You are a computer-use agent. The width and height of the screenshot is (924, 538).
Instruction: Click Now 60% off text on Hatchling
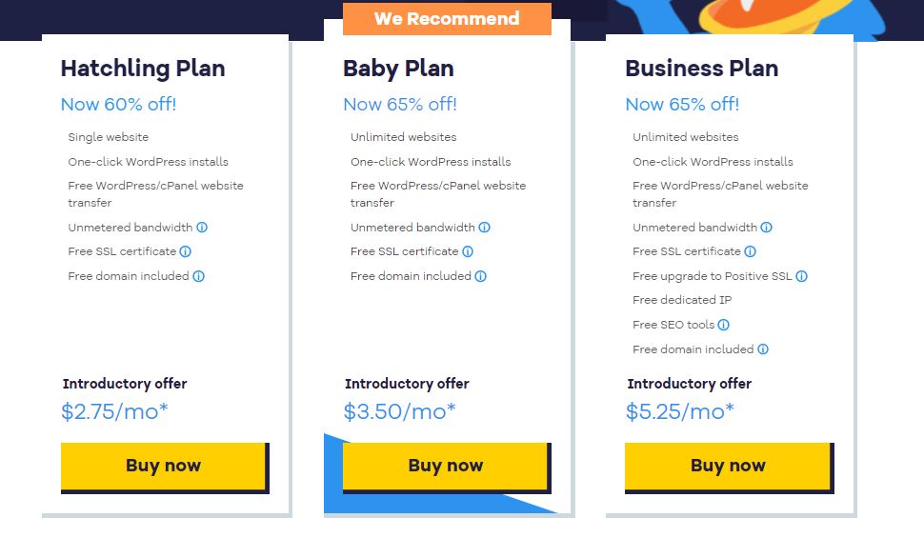[118, 105]
